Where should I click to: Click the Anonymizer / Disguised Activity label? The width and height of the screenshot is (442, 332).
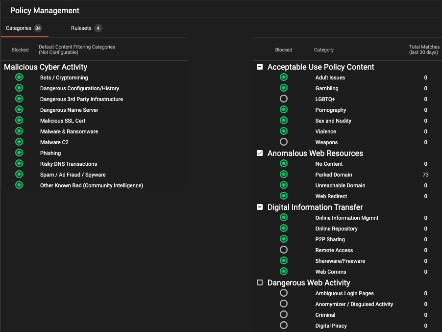354,304
